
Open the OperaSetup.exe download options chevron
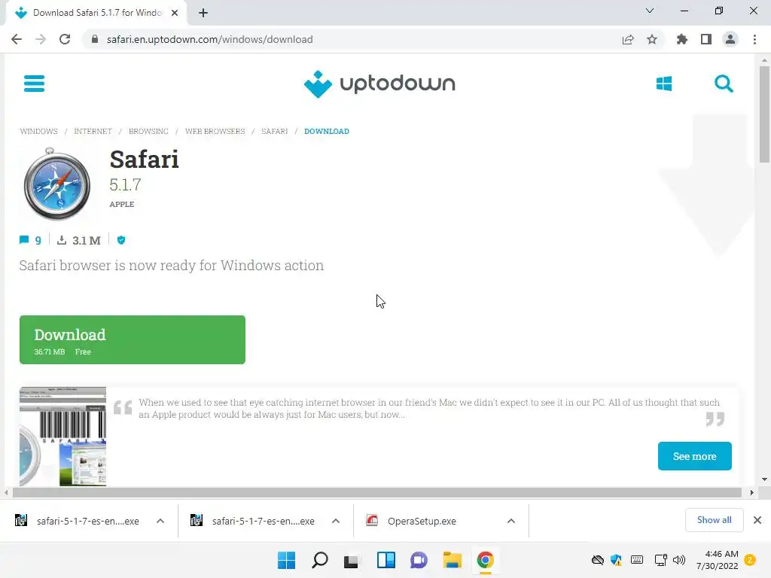[x=511, y=521]
